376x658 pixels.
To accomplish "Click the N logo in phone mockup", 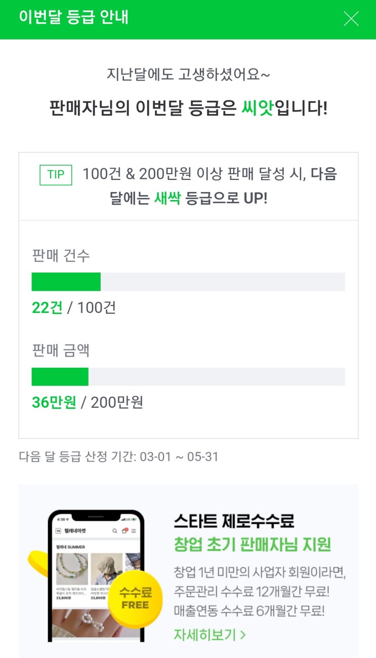I will (59, 531).
